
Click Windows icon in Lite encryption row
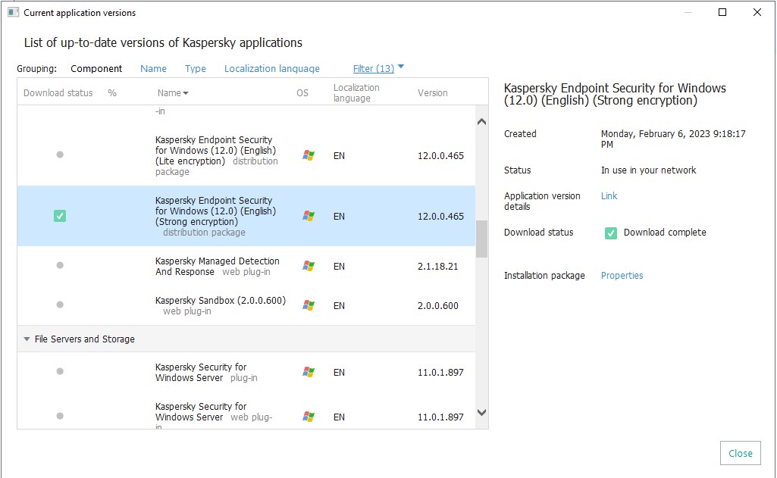click(309, 155)
